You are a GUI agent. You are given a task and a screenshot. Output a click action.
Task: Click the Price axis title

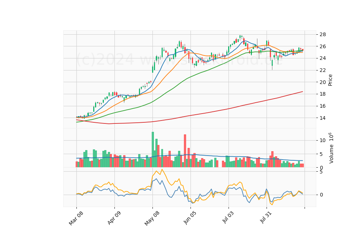pos(330,80)
